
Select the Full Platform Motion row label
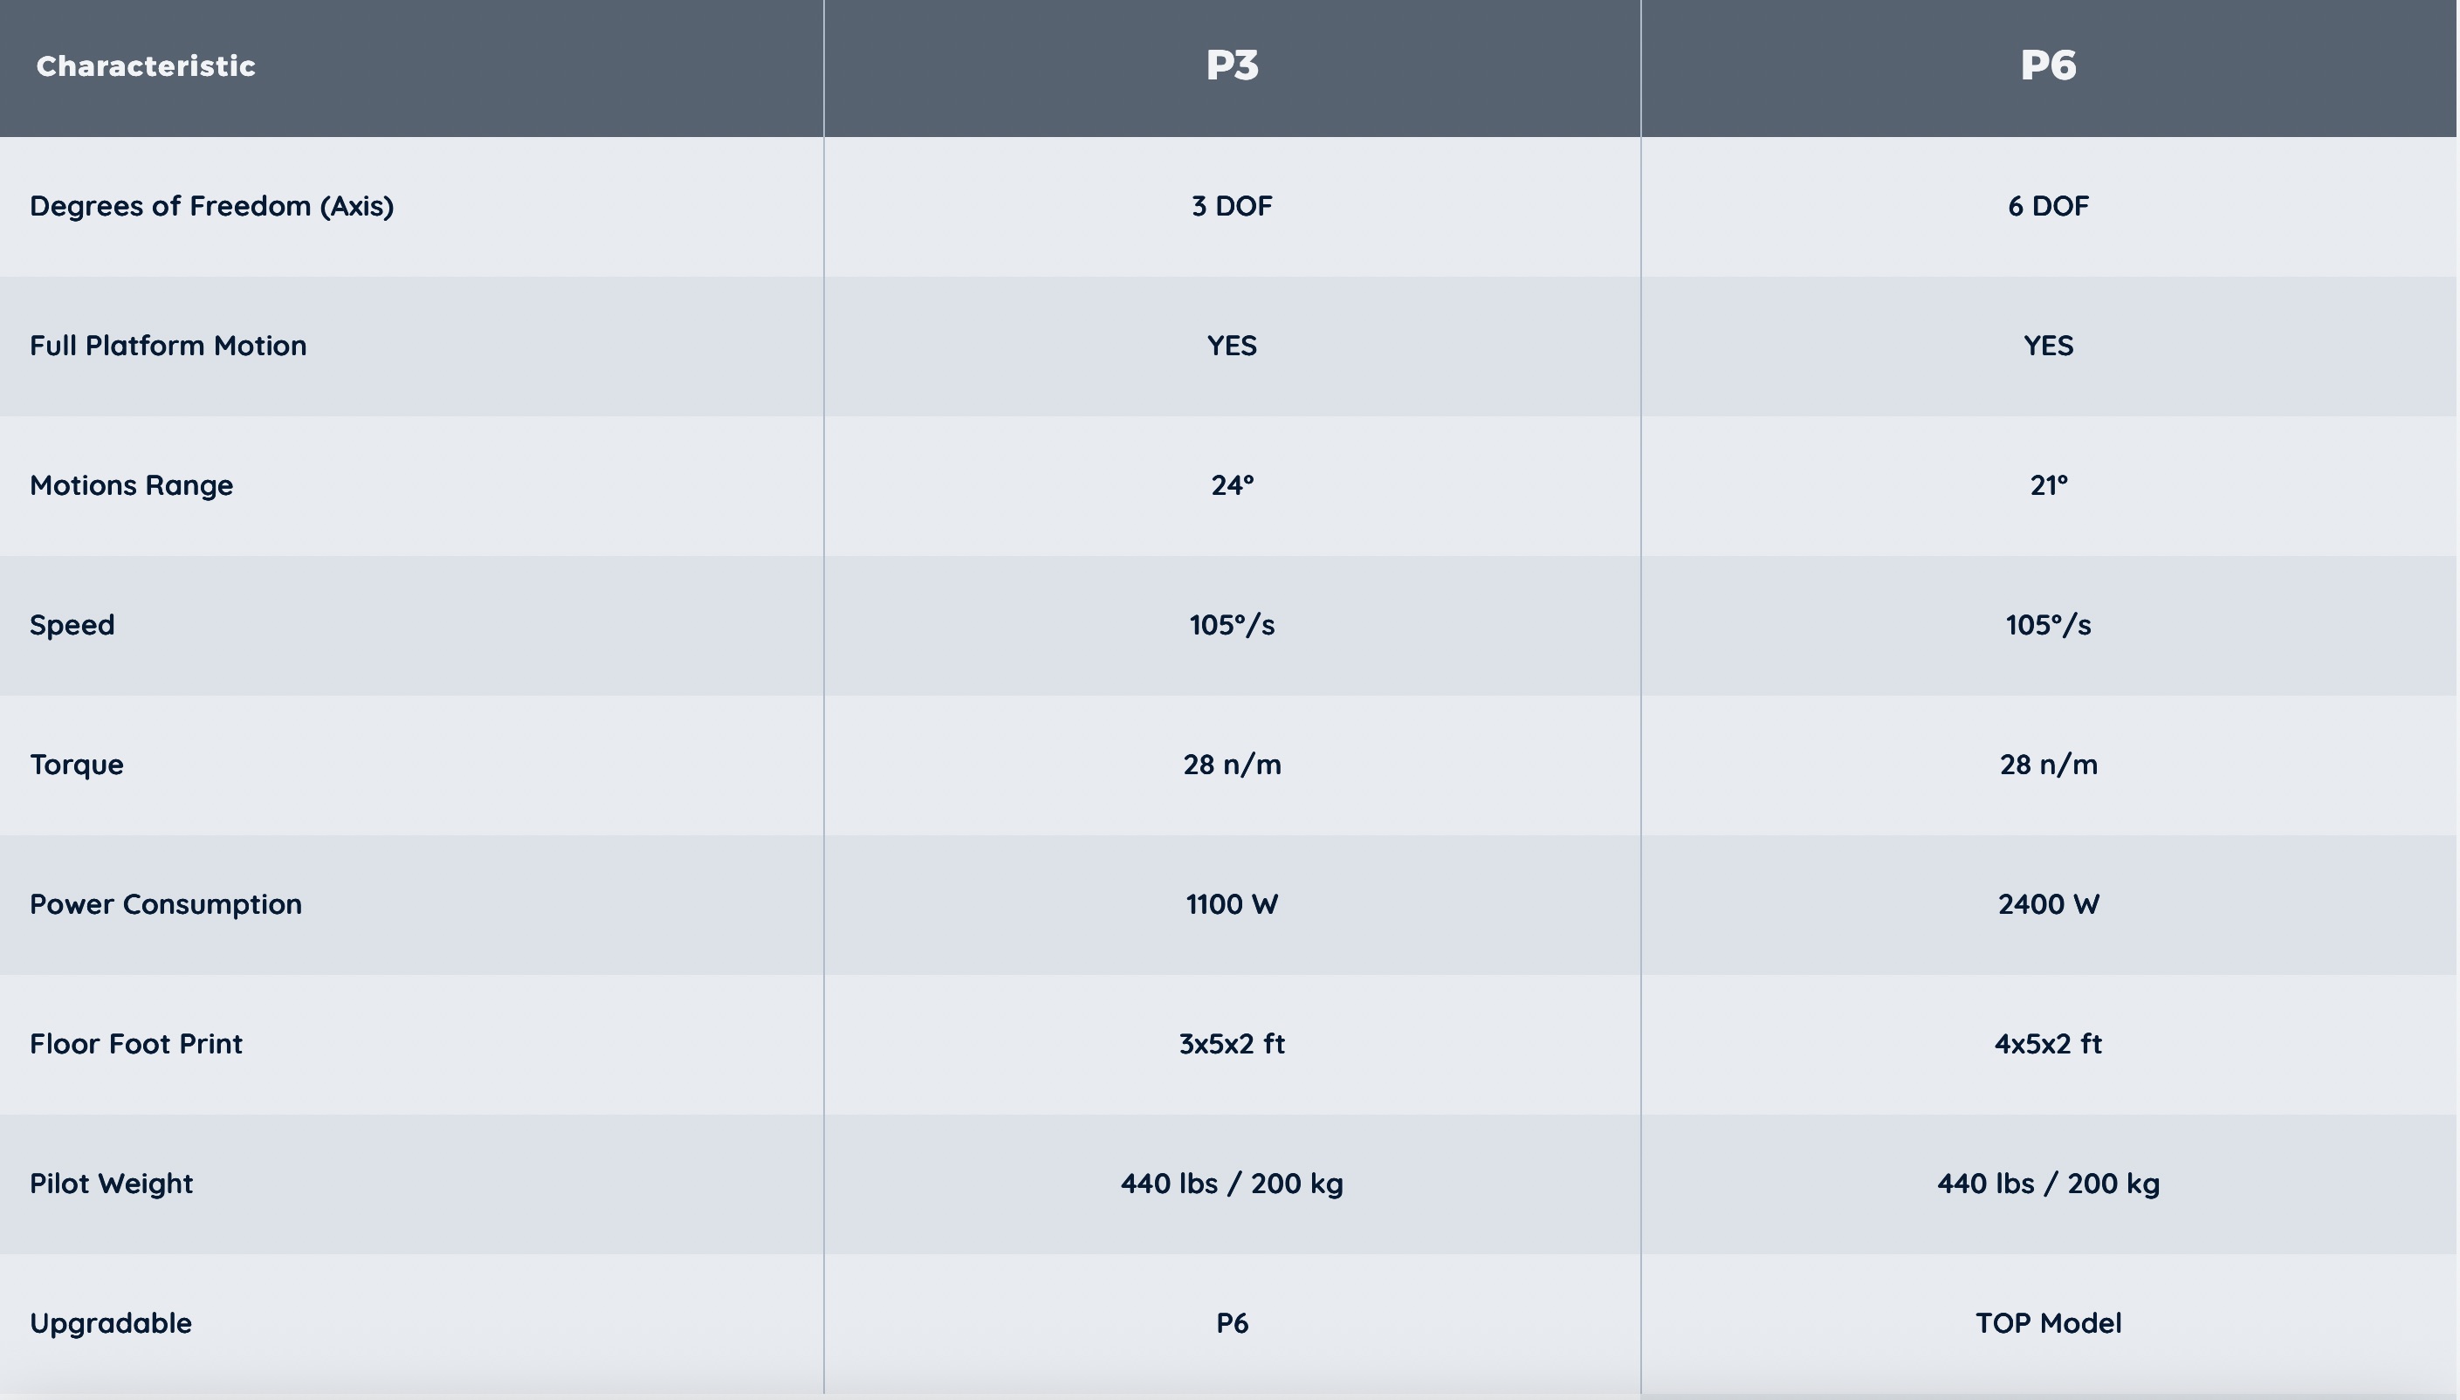[x=168, y=345]
